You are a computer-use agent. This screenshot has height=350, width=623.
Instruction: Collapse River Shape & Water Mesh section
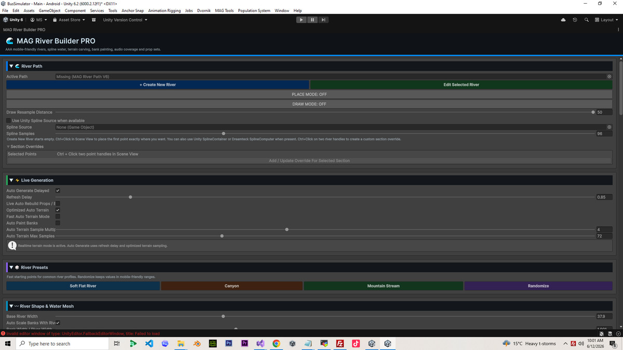pyautogui.click(x=11, y=306)
